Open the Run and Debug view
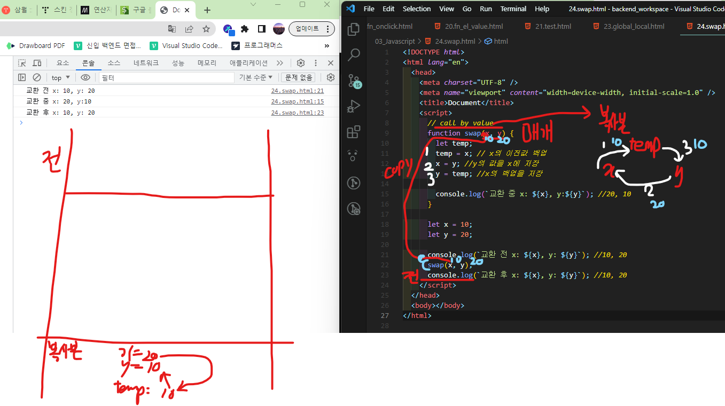This screenshot has width=725, height=406. coord(353,106)
